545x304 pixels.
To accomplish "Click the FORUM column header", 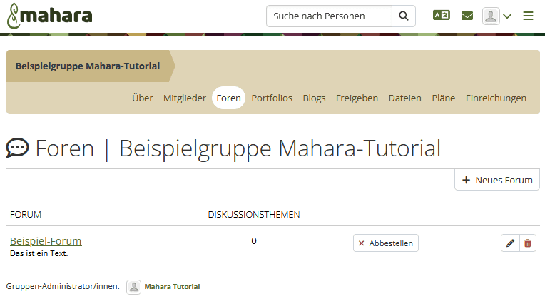I will pyautogui.click(x=26, y=215).
